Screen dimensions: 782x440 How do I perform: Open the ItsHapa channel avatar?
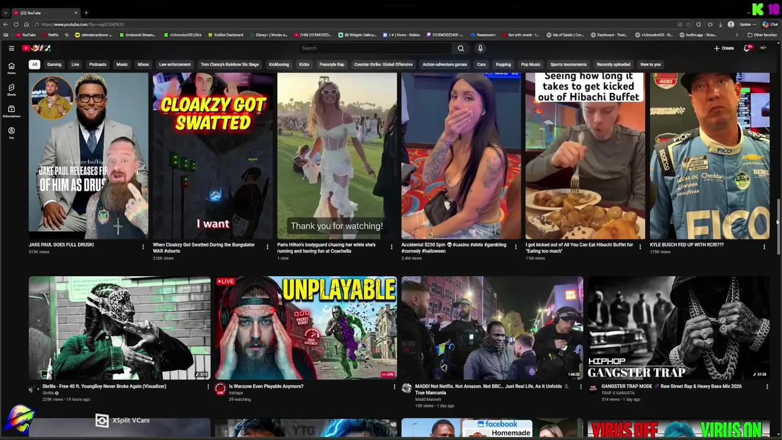click(x=221, y=388)
